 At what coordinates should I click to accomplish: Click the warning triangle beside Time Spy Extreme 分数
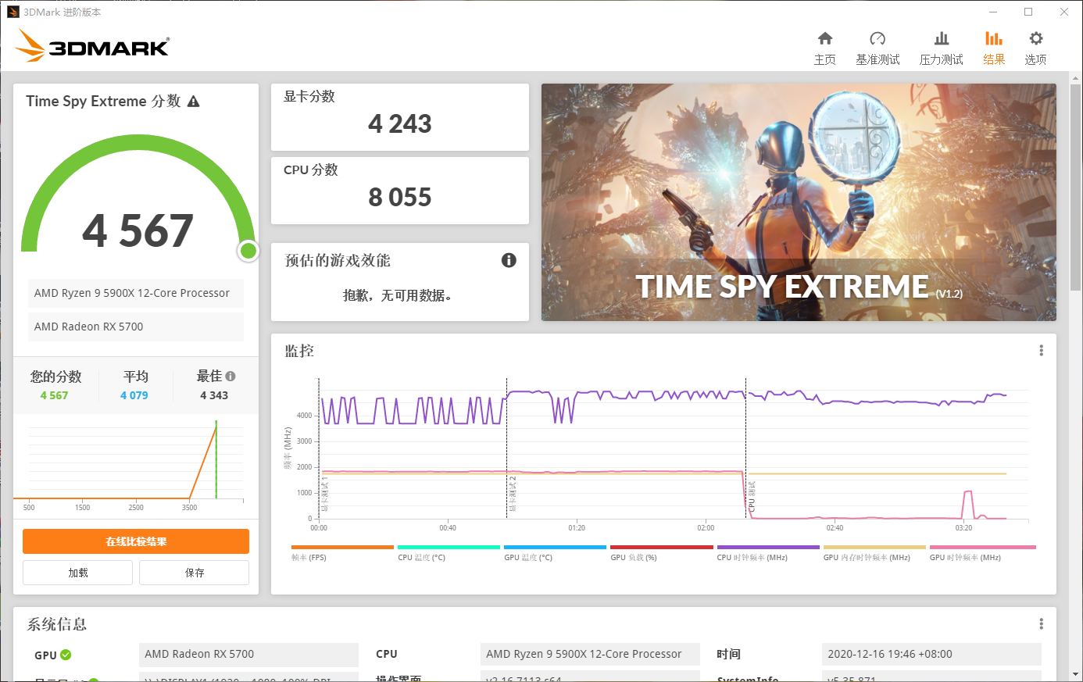click(194, 102)
